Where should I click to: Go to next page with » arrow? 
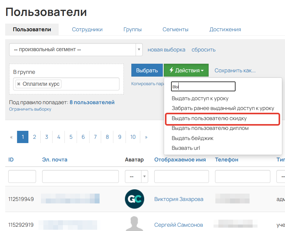pos(146,137)
